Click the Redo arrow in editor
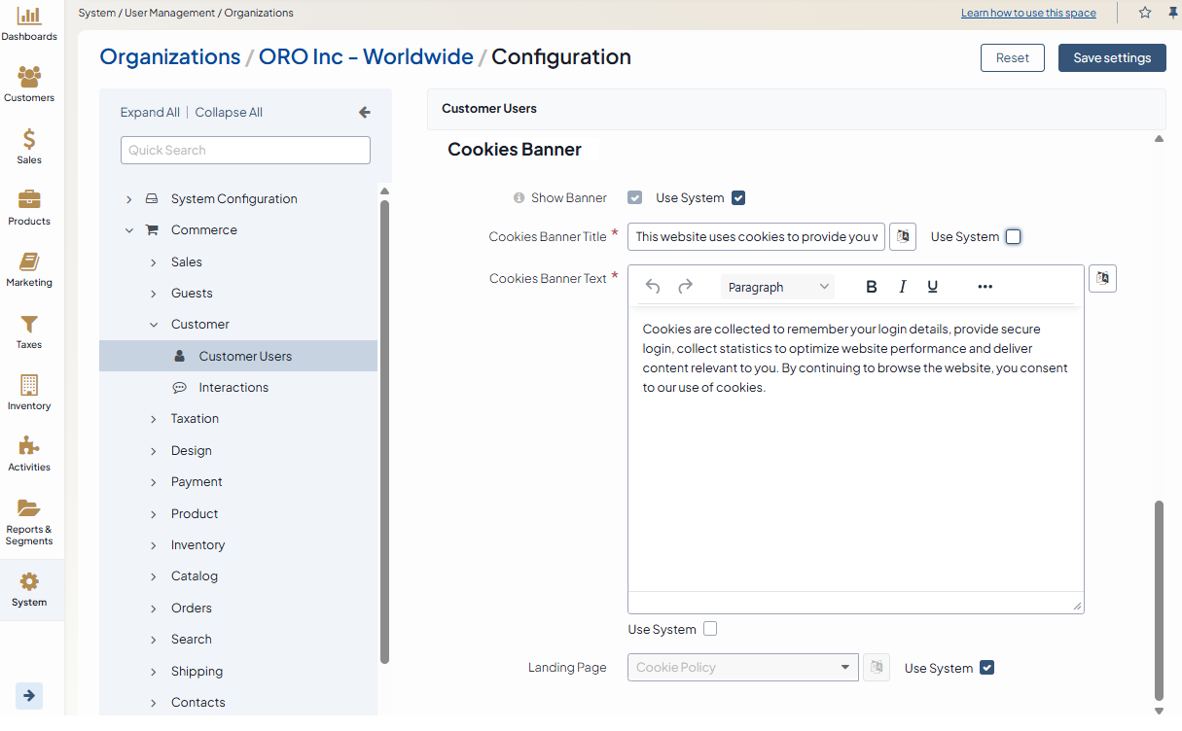The image size is (1182, 731). (685, 287)
